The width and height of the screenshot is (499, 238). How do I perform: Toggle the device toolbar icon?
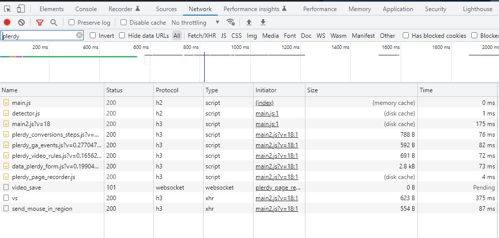[x=21, y=9]
